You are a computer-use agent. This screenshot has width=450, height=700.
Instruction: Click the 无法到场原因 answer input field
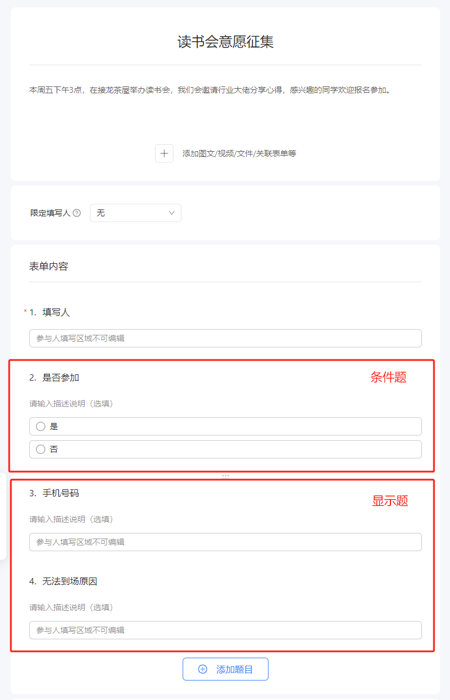point(226,630)
